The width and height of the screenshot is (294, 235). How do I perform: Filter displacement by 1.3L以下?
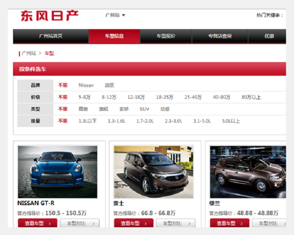point(87,121)
